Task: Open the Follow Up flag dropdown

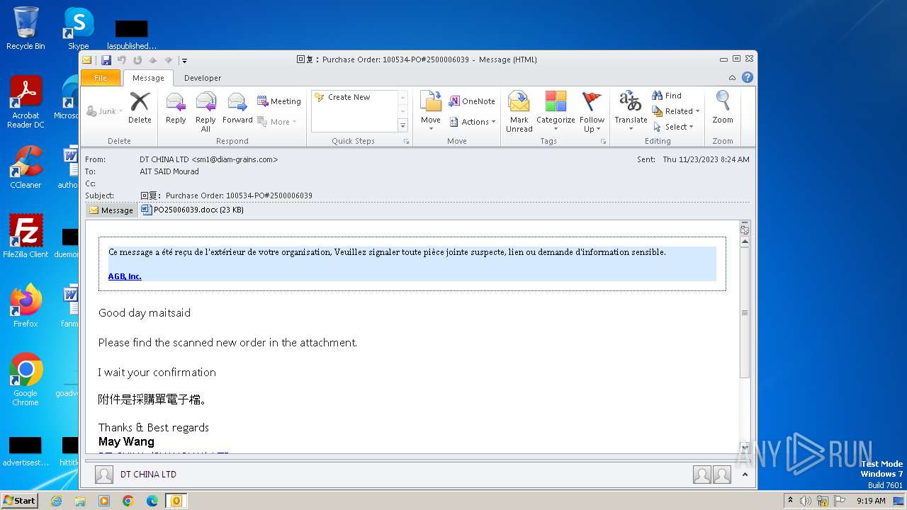Action: tap(592, 112)
